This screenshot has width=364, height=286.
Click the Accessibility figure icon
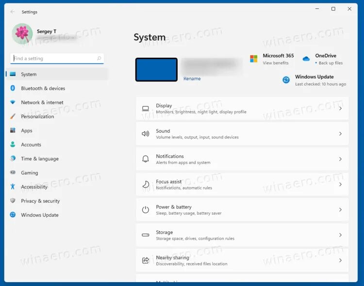(13, 187)
